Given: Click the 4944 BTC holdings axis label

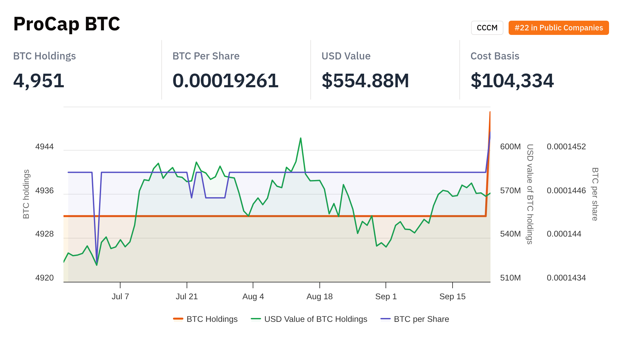Looking at the screenshot, I should click(44, 147).
